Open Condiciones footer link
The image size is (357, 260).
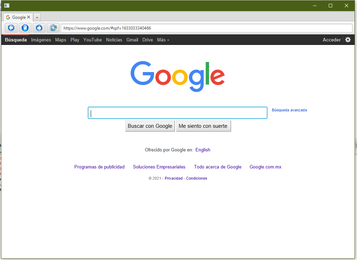[196, 178]
